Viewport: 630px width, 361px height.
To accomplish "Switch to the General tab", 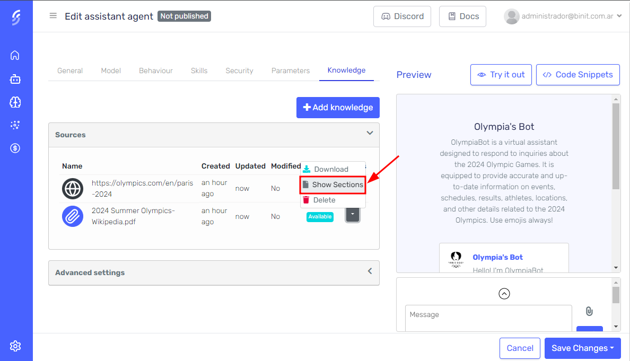I will click(70, 71).
